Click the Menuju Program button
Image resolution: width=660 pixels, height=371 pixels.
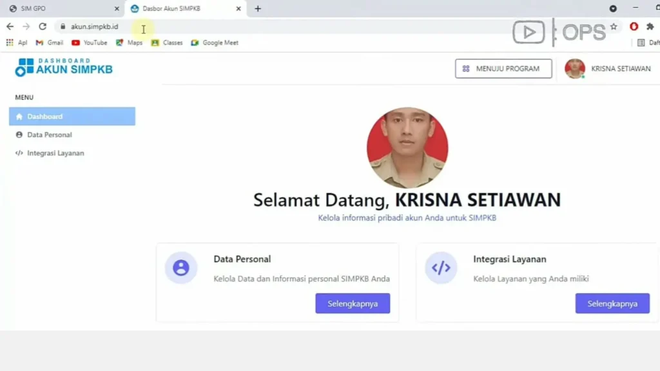click(503, 68)
